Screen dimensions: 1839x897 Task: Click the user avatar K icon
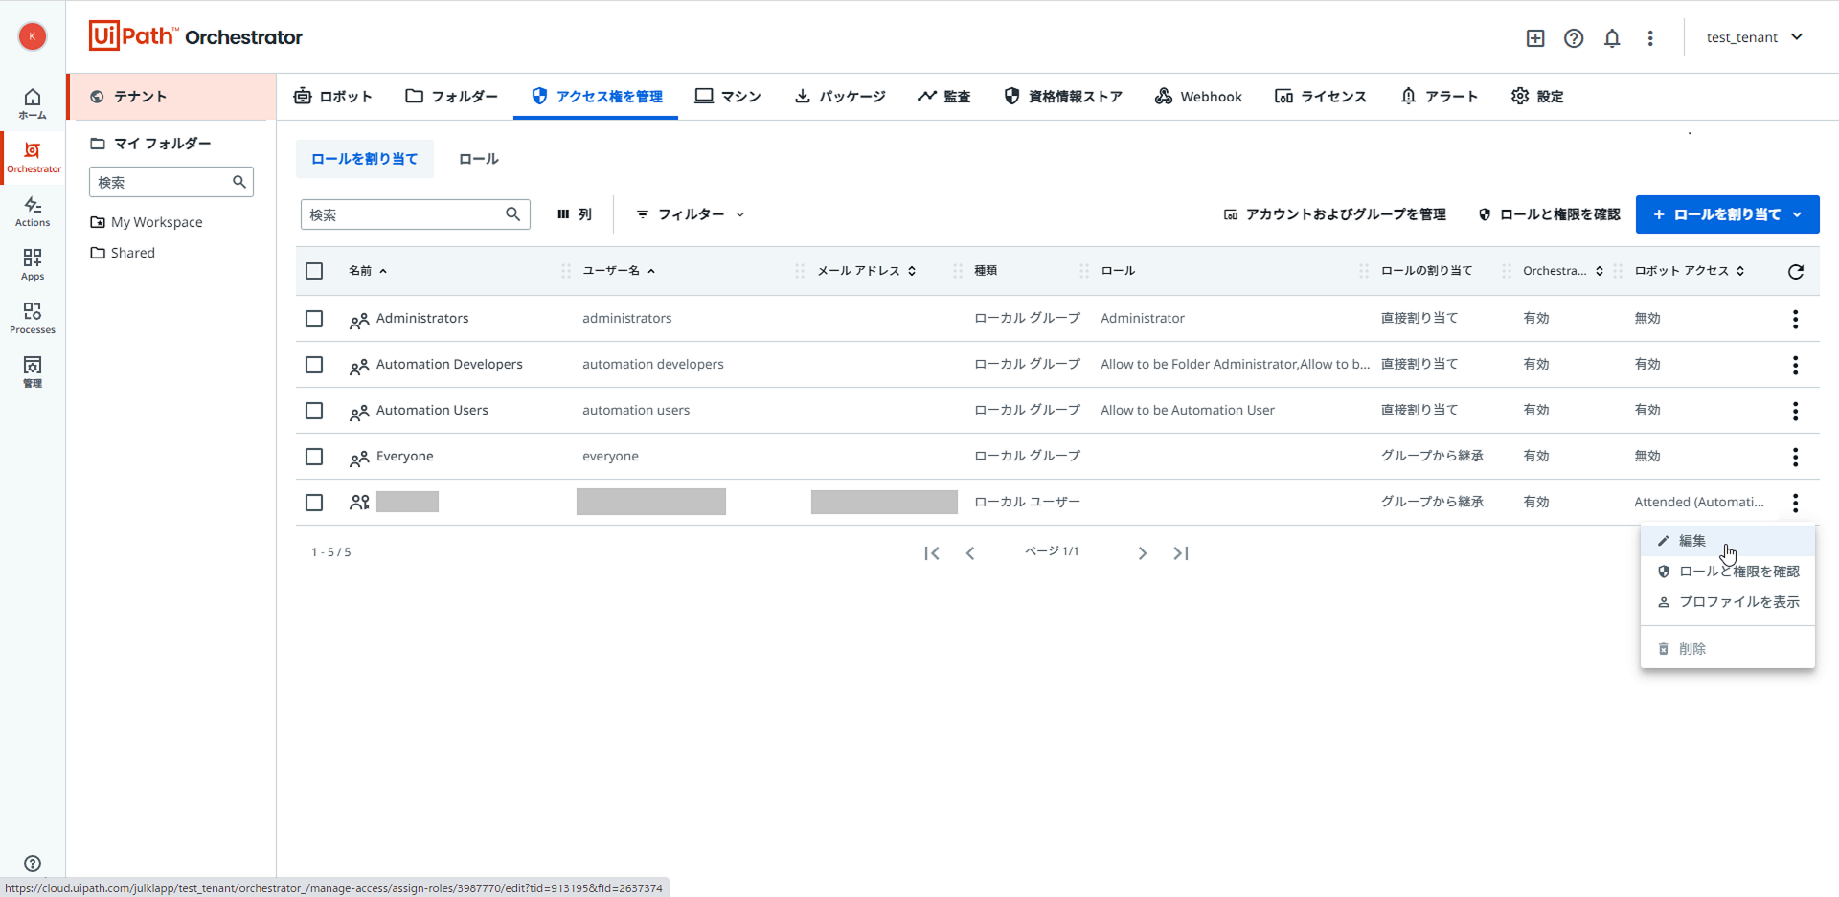[x=33, y=36]
